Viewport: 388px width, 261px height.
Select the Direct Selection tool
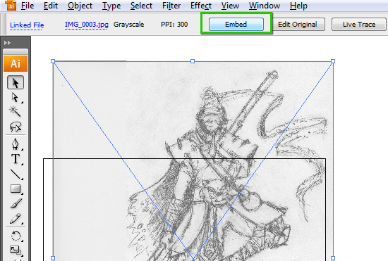(x=16, y=98)
